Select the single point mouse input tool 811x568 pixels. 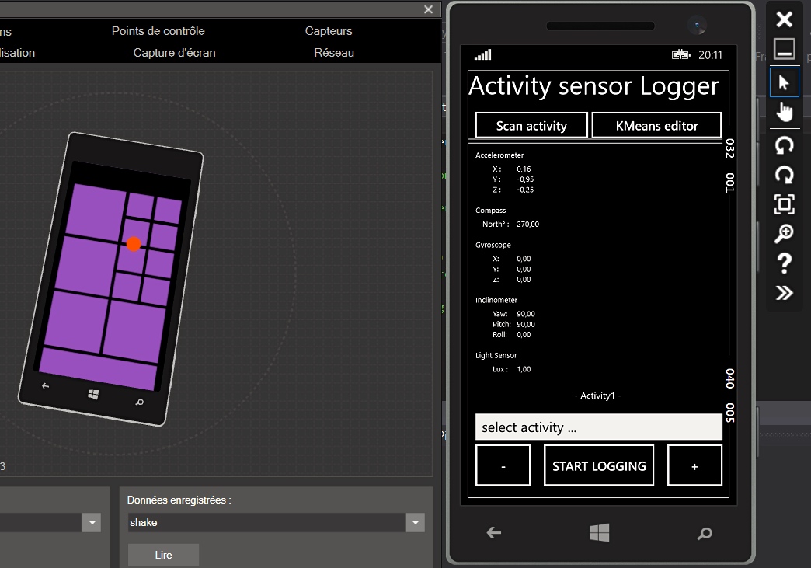coord(784,83)
